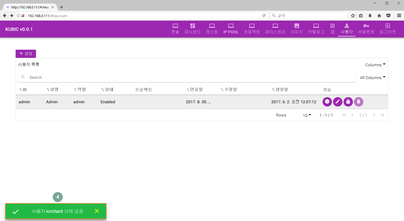Reload the page with browser refresh

pyautogui.click(x=264, y=16)
